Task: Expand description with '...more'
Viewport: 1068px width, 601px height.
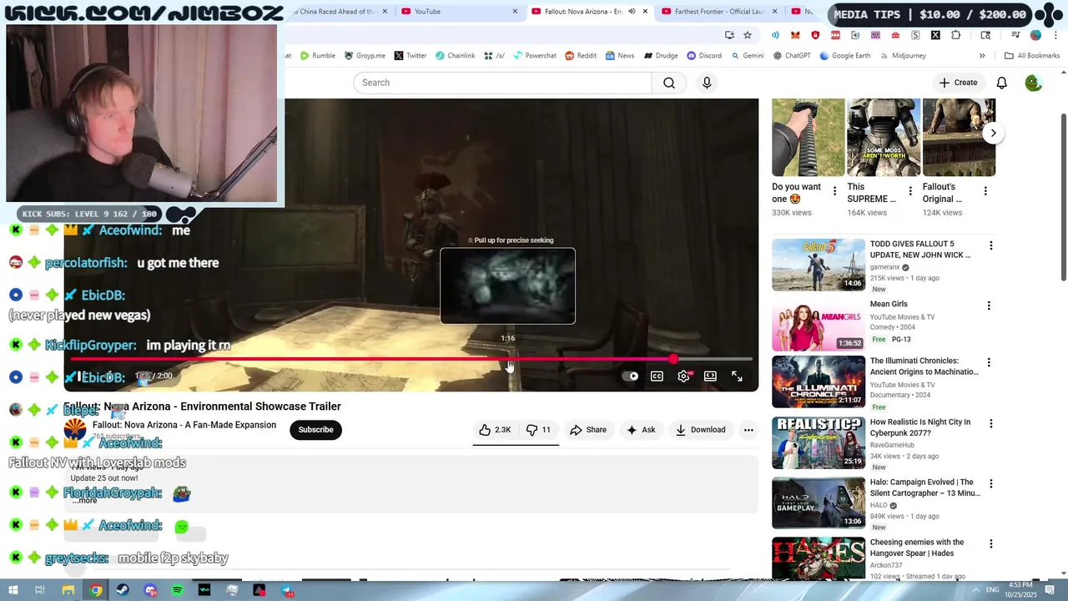Action: pyautogui.click(x=84, y=500)
